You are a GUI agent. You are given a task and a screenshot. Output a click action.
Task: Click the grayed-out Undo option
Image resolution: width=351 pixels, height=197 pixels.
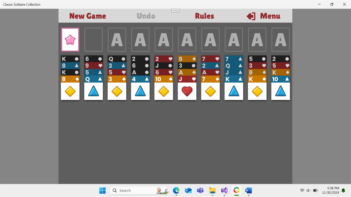(146, 16)
